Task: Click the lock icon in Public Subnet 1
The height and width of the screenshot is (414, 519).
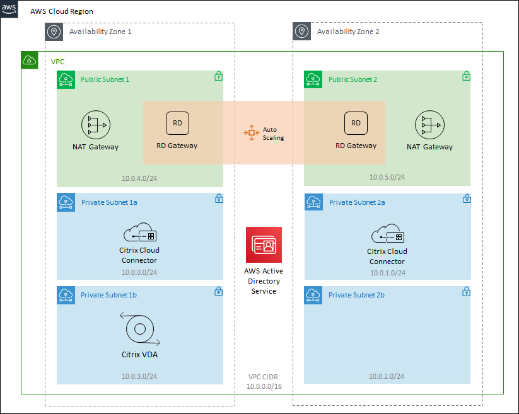Action: tap(218, 76)
